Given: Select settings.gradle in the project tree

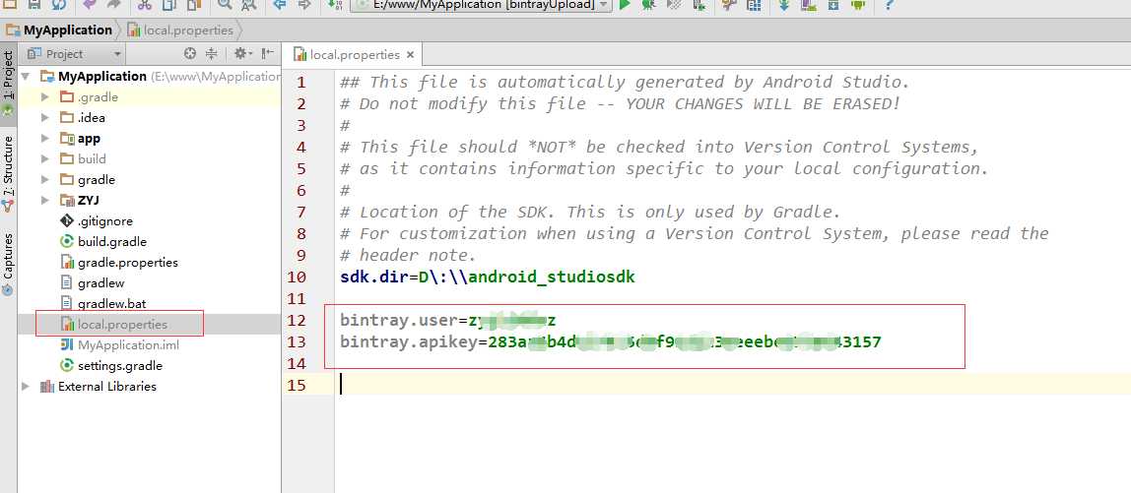Looking at the screenshot, I should tap(120, 365).
